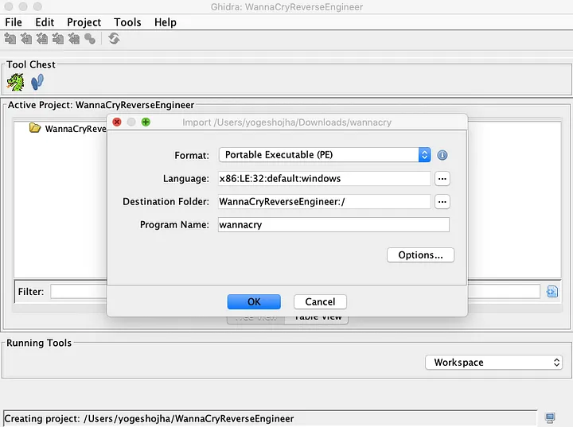This screenshot has width=573, height=427.
Task: Click the filter options icon beside Filter
Action: pyautogui.click(x=552, y=292)
